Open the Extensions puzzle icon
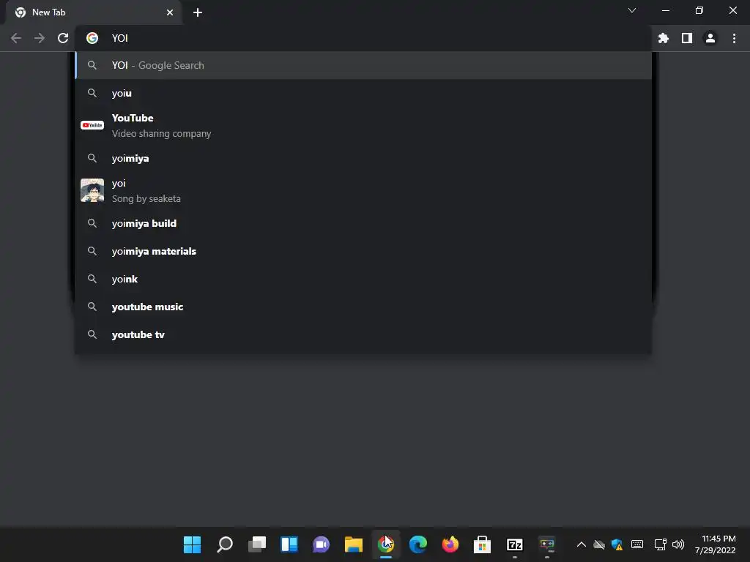The height and width of the screenshot is (562, 750). 663,38
